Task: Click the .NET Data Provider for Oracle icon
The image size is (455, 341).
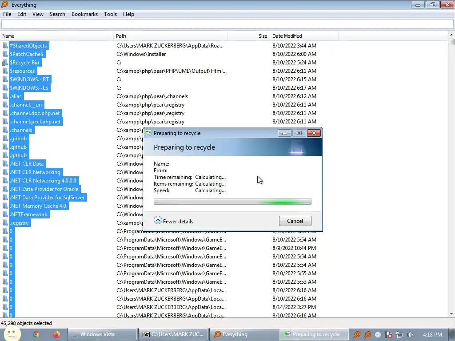Action: coord(5,189)
